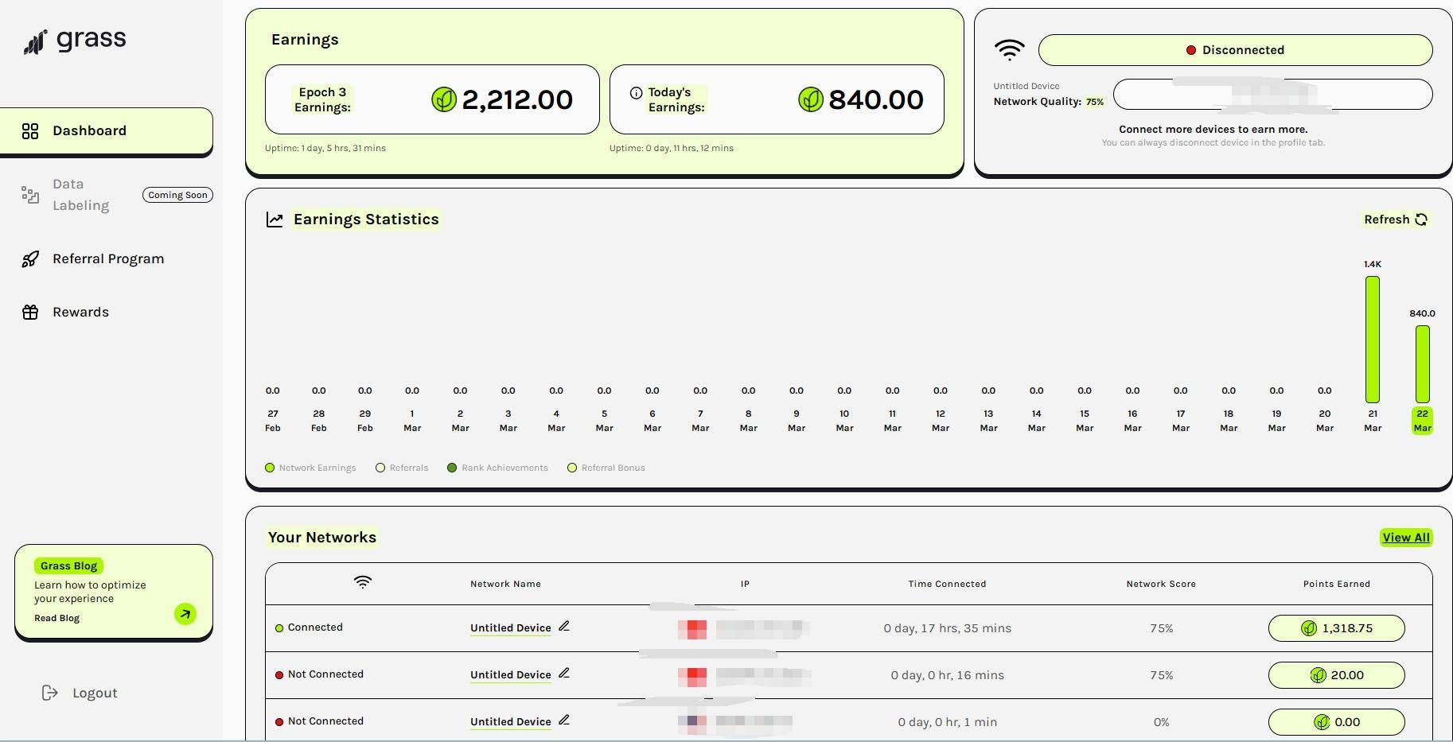Click the Data Labeling sidebar icon
1453x742 pixels.
coord(30,195)
